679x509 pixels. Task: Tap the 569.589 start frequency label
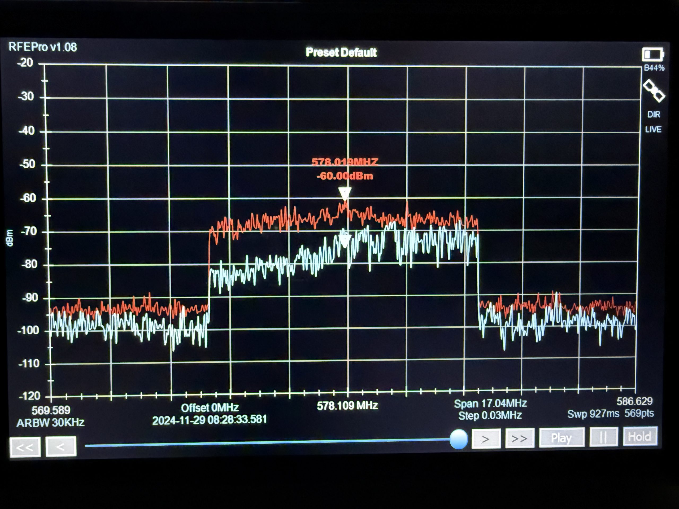point(51,410)
